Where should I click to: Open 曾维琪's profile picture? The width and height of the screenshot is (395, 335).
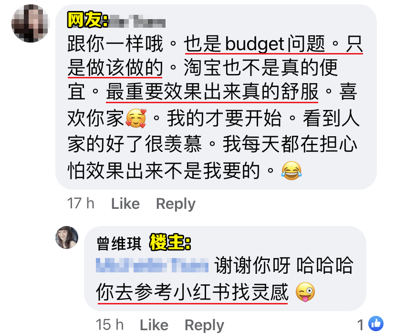[x=67, y=238]
